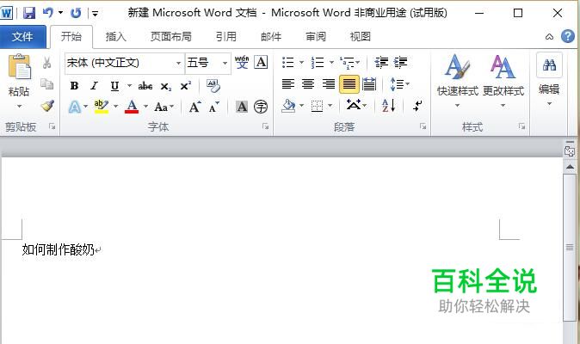Viewport: 580px width, 344px height.
Task: Open multilevel list menu
Action: pyautogui.click(x=349, y=63)
